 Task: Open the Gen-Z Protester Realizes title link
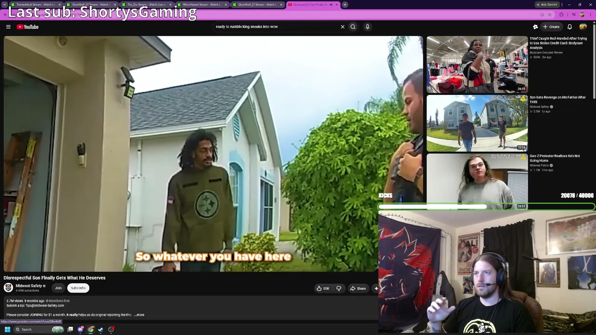555,158
